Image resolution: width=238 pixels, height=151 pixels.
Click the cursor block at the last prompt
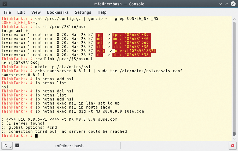pos(36,136)
